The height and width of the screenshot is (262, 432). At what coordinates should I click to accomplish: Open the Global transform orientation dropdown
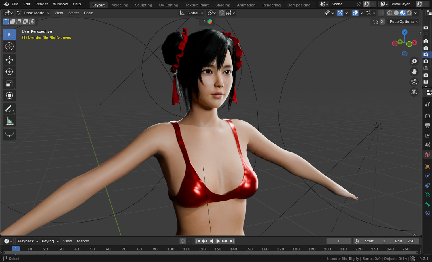[191, 13]
